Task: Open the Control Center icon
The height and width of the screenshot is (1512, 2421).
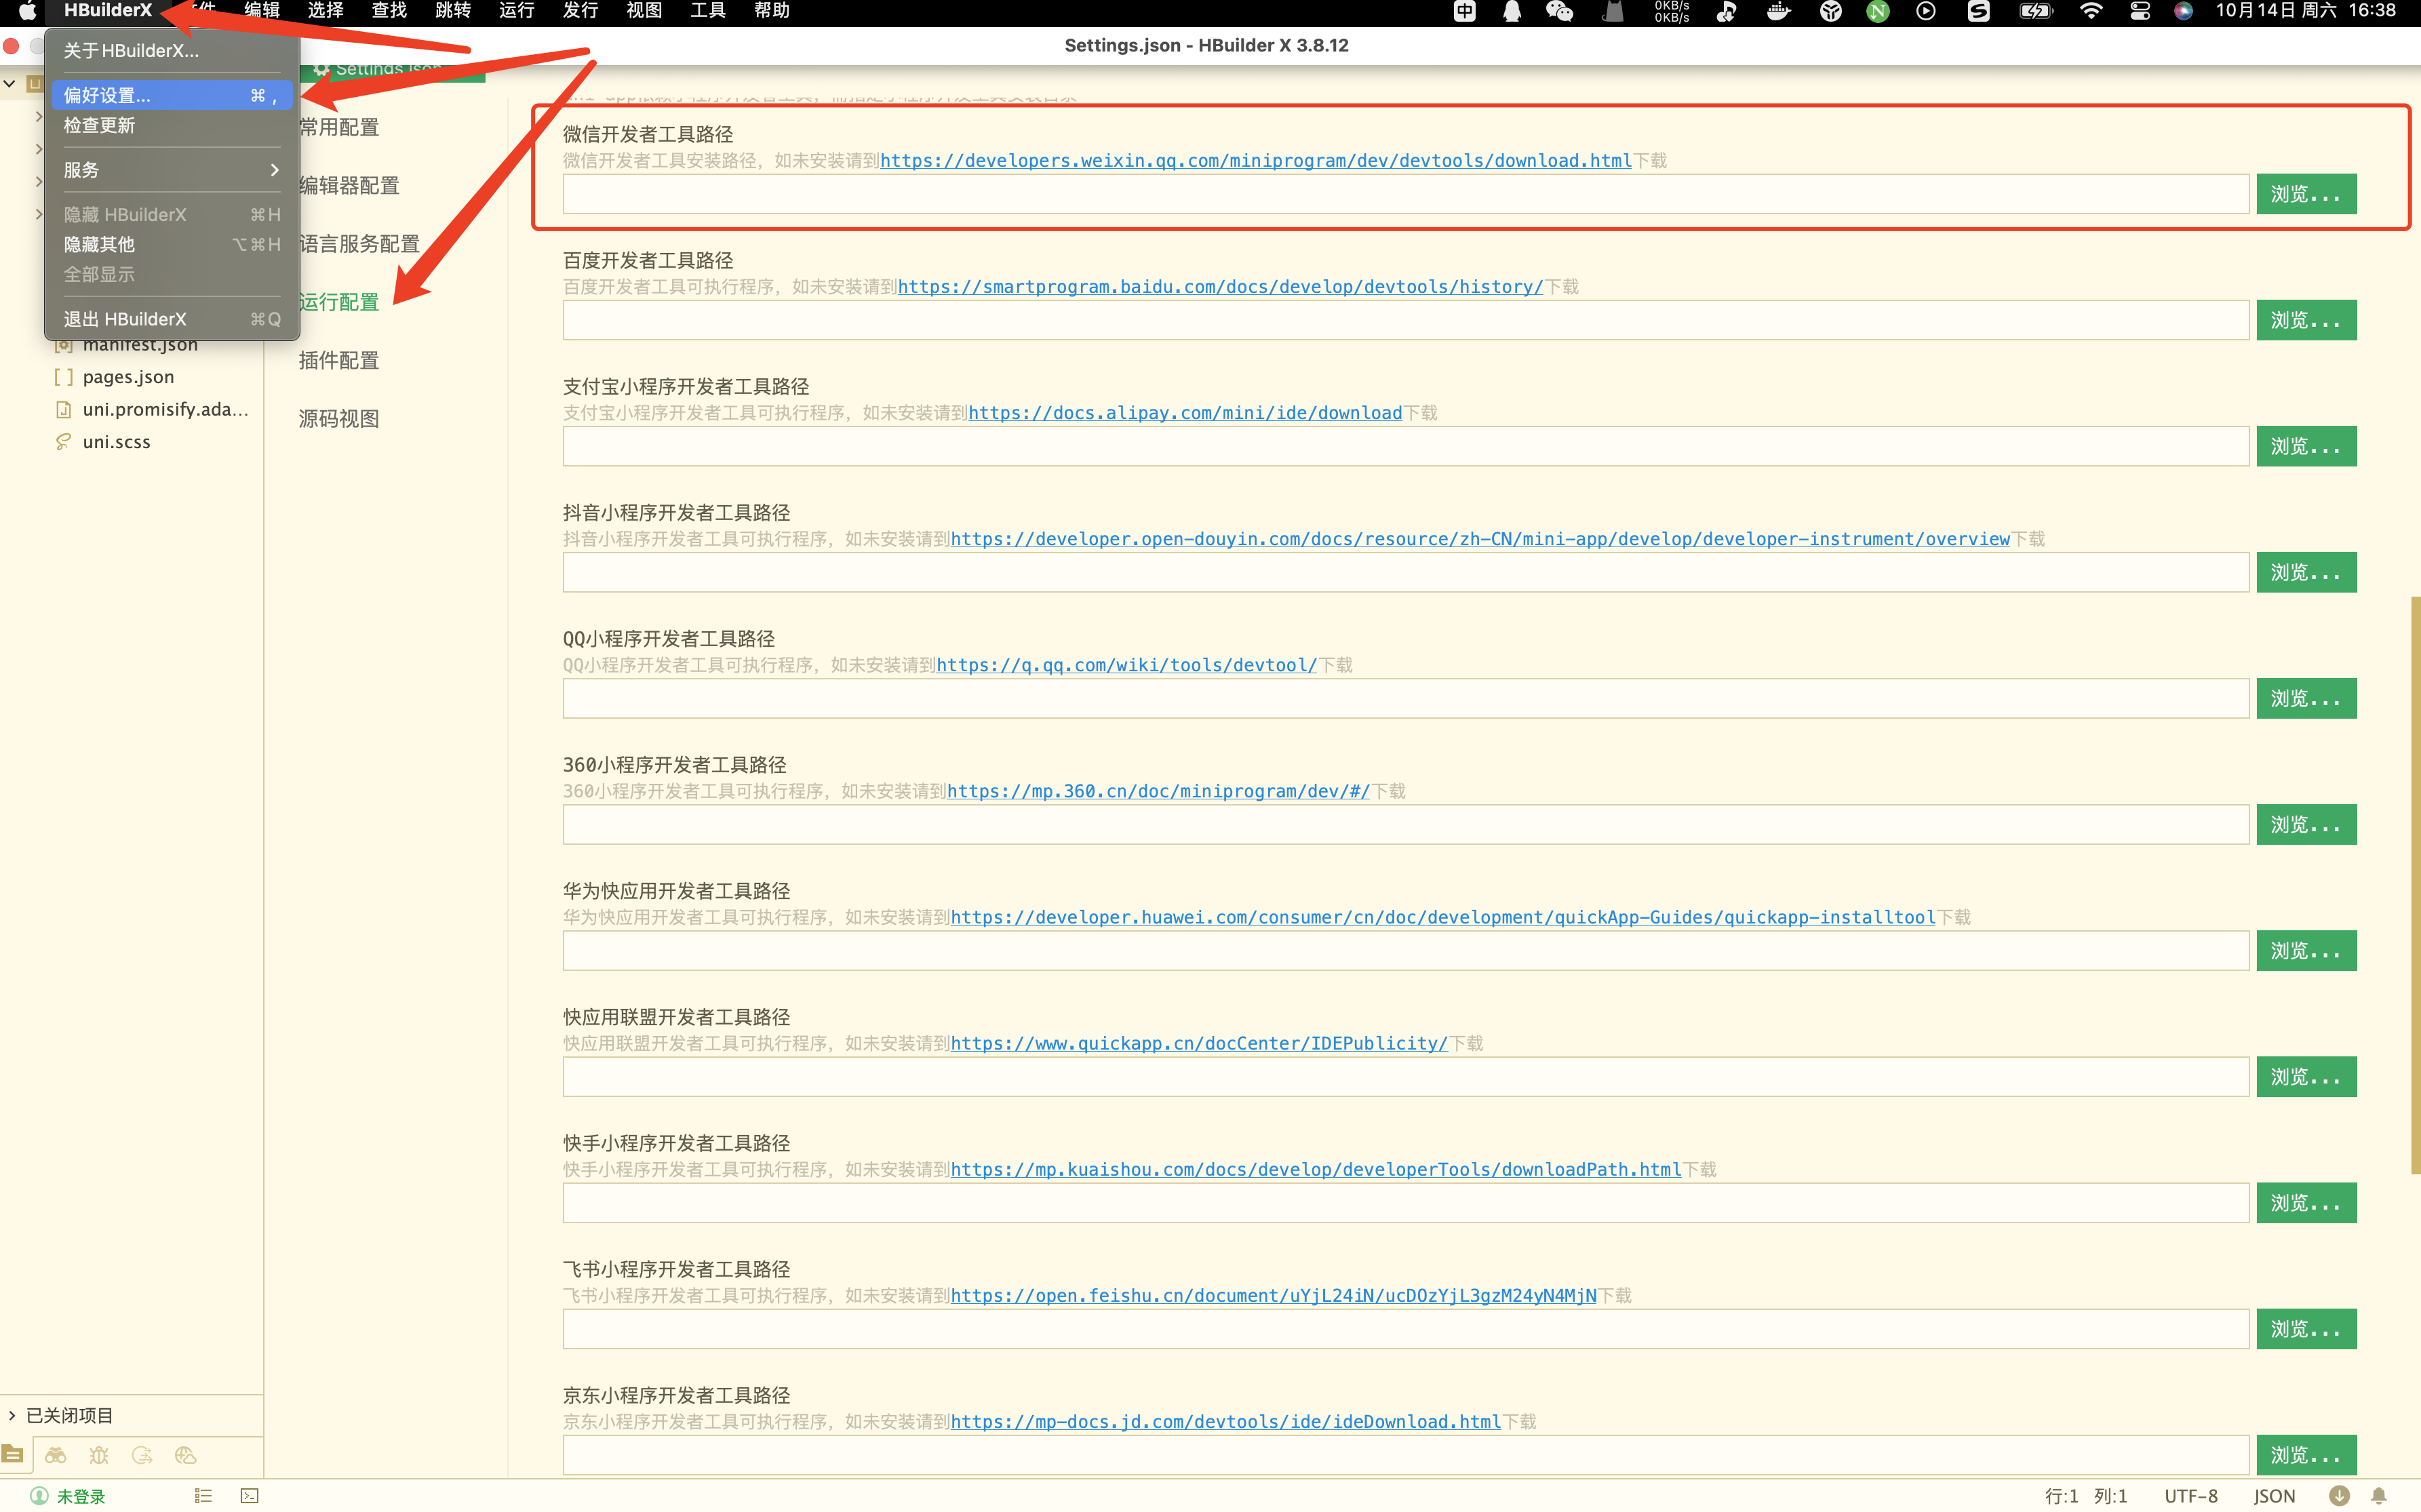Action: tap(2140, 11)
